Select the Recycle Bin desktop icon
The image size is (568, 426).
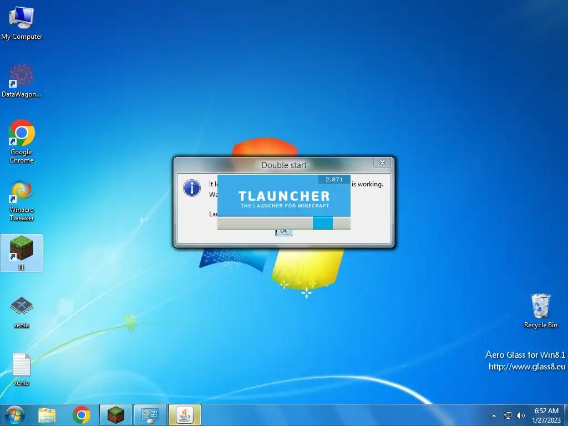point(540,311)
